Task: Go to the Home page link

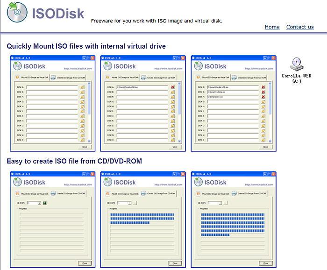Action: (x=272, y=27)
